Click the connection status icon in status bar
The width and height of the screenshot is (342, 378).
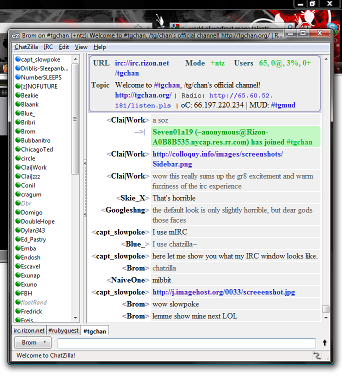(x=316, y=355)
